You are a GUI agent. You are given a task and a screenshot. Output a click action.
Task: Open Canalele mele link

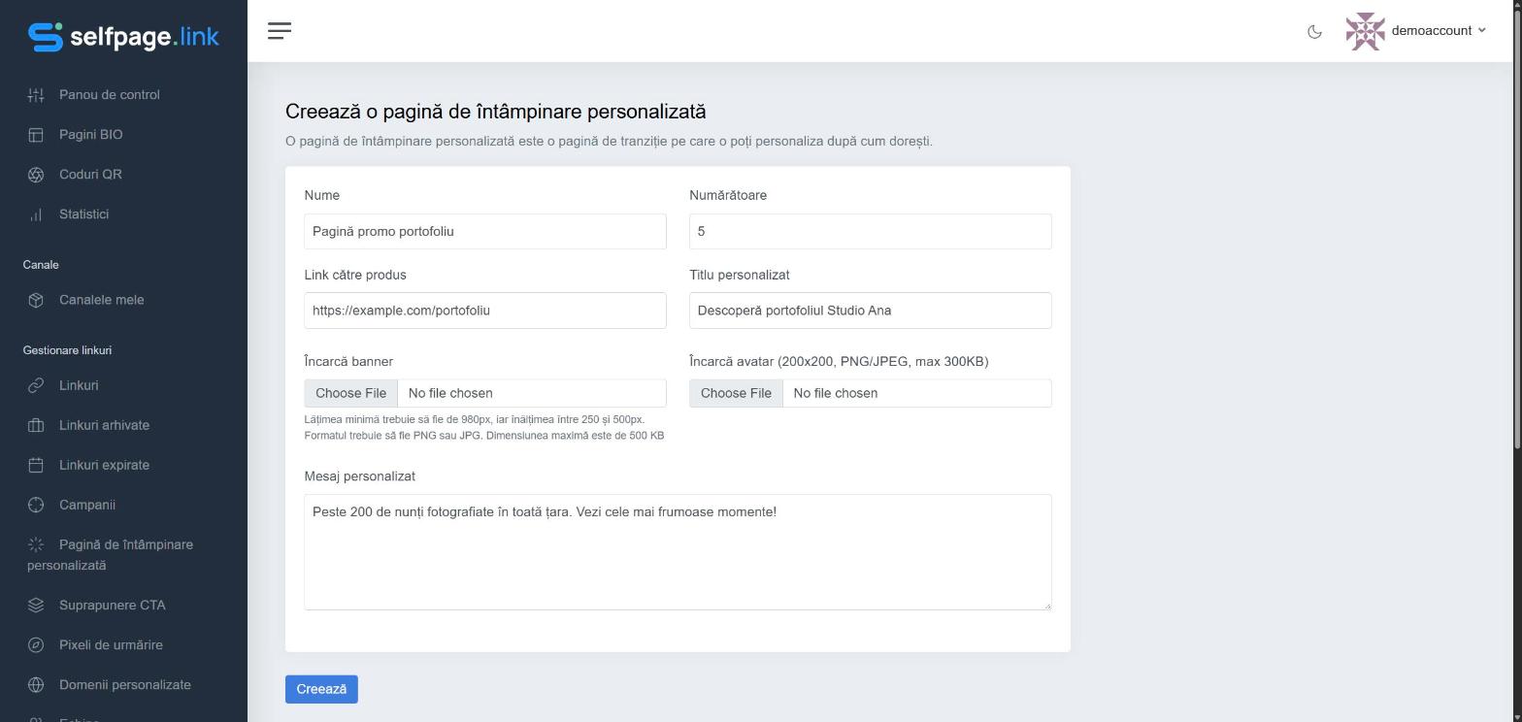[102, 300]
